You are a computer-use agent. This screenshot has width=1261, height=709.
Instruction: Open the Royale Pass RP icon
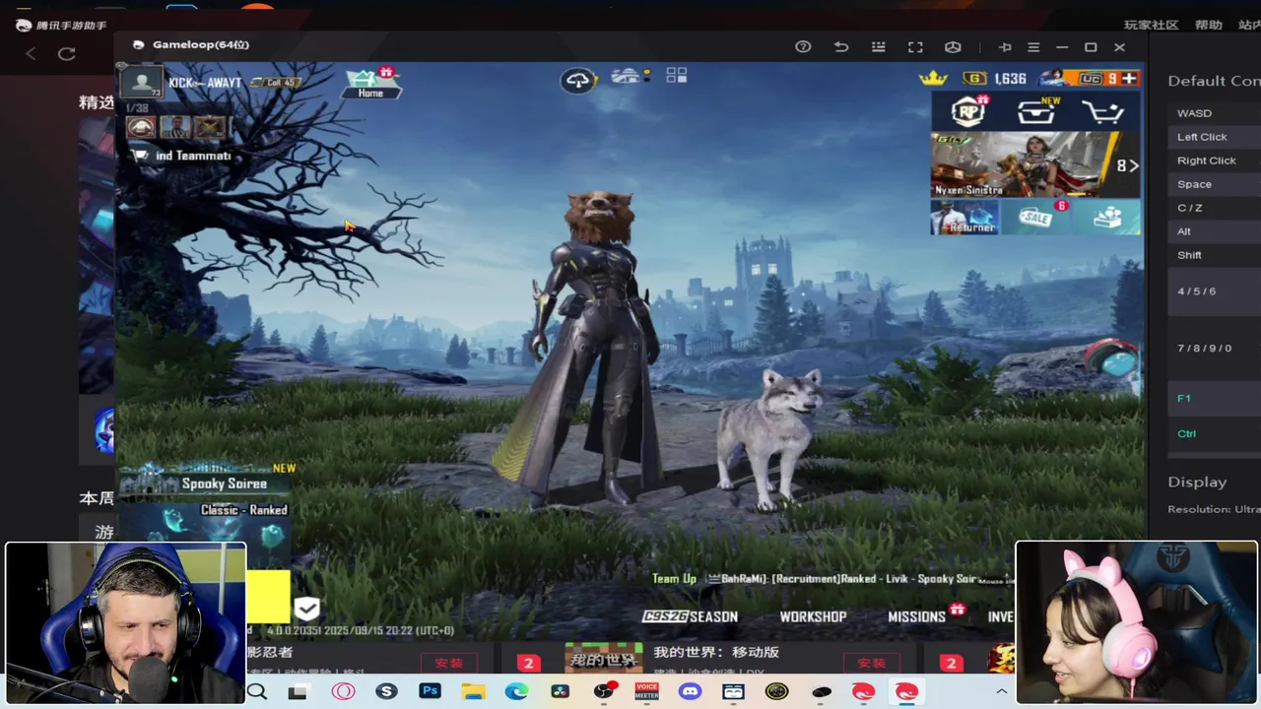coord(968,112)
